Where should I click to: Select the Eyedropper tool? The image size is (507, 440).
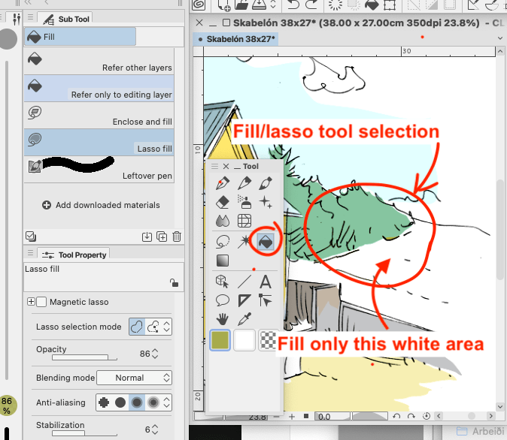244,319
